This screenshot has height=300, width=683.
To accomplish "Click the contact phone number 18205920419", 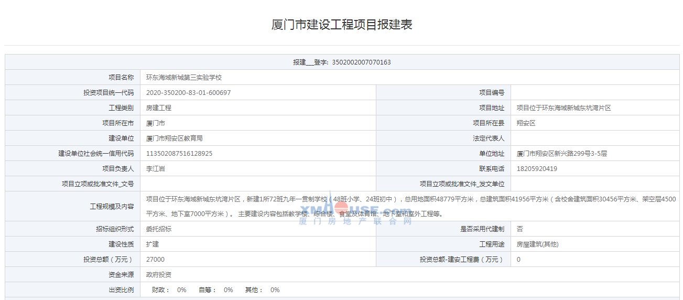I will [537, 169].
